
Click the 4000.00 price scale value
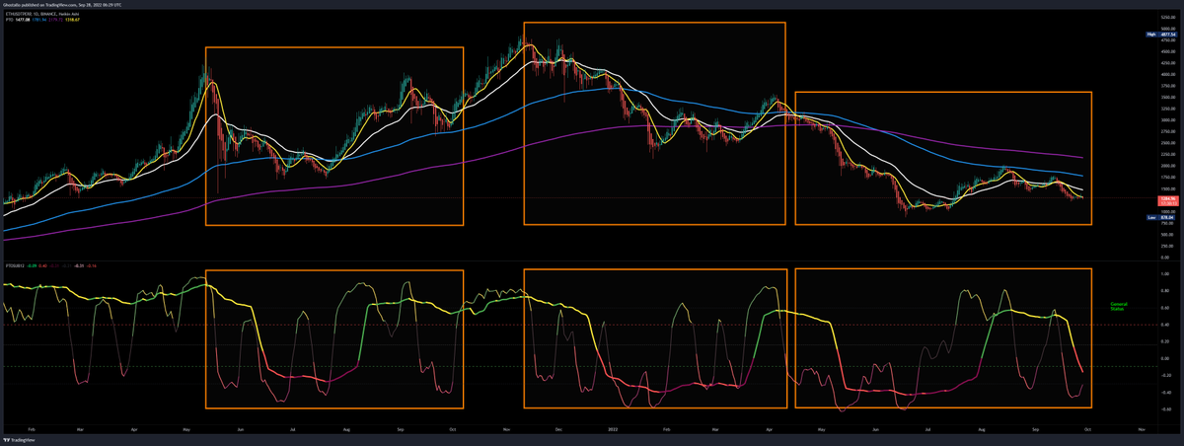click(x=1166, y=73)
